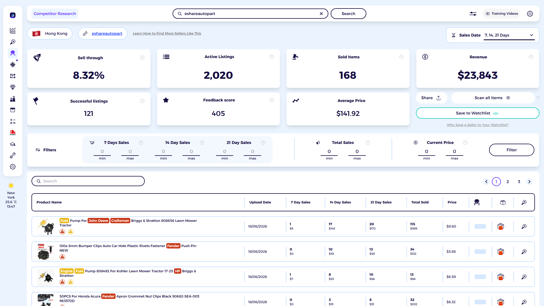
Task: Open the analytics chart sidebar icon
Action: click(13, 31)
